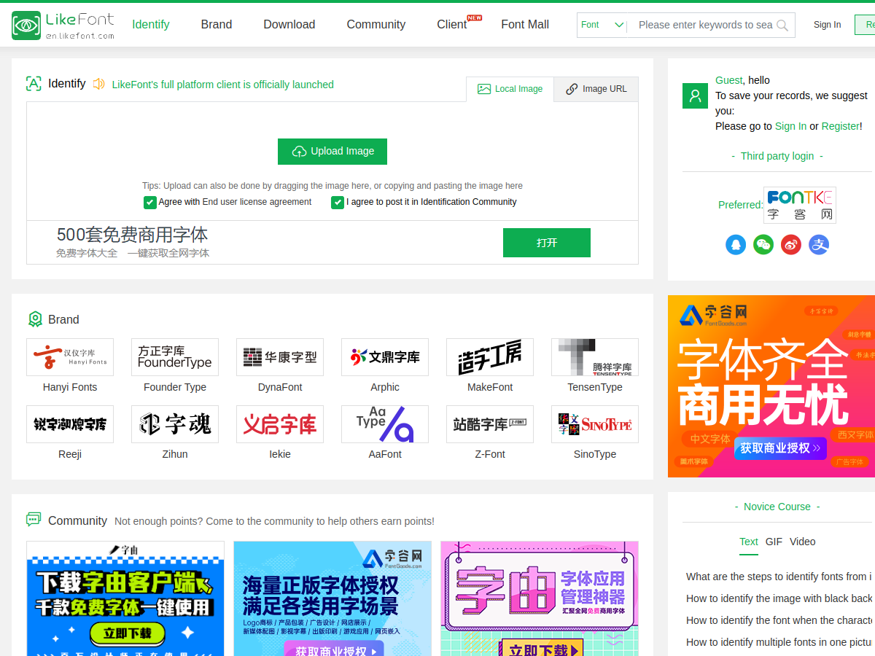
Task: Click the guest avatar icon
Action: click(695, 95)
